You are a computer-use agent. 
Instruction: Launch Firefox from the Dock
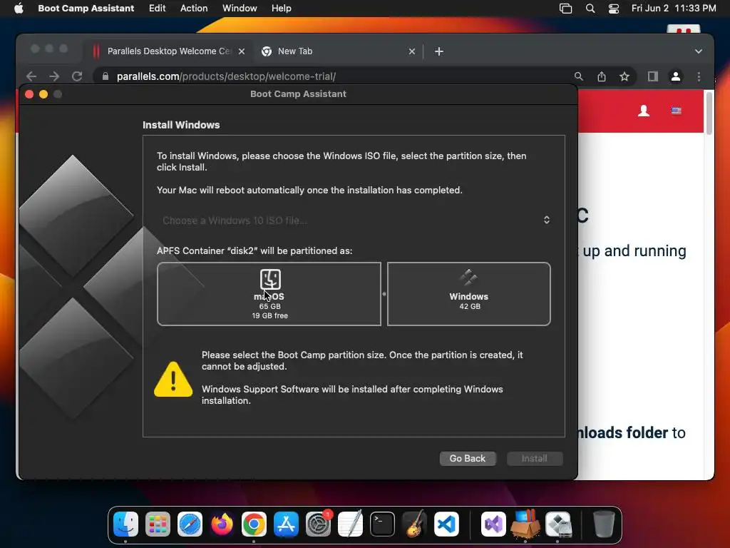pos(222,524)
